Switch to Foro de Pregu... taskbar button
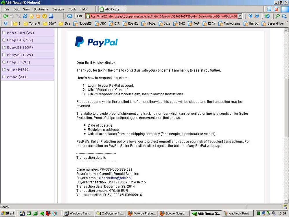 (142, 214)
